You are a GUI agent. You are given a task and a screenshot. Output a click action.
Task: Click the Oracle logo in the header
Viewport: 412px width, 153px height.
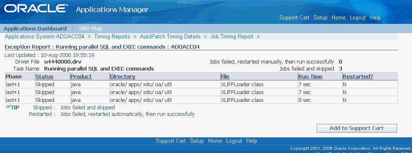click(36, 9)
